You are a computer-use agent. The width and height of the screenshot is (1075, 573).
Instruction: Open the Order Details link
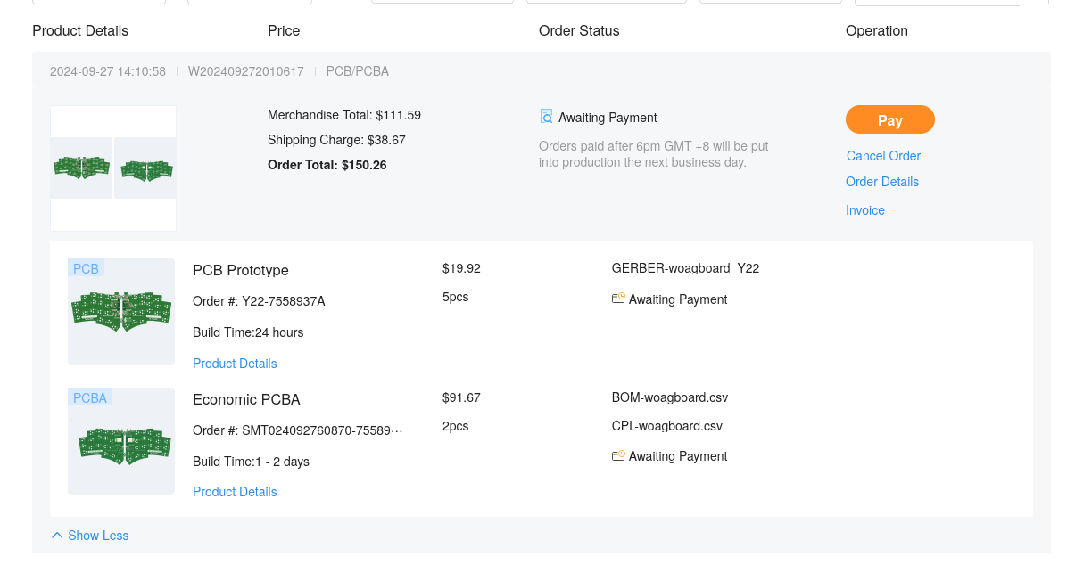882,182
